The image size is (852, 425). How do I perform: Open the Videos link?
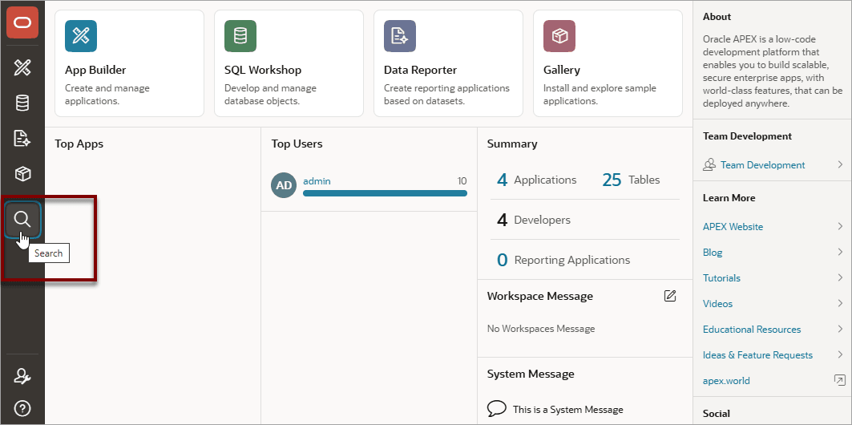pos(718,303)
